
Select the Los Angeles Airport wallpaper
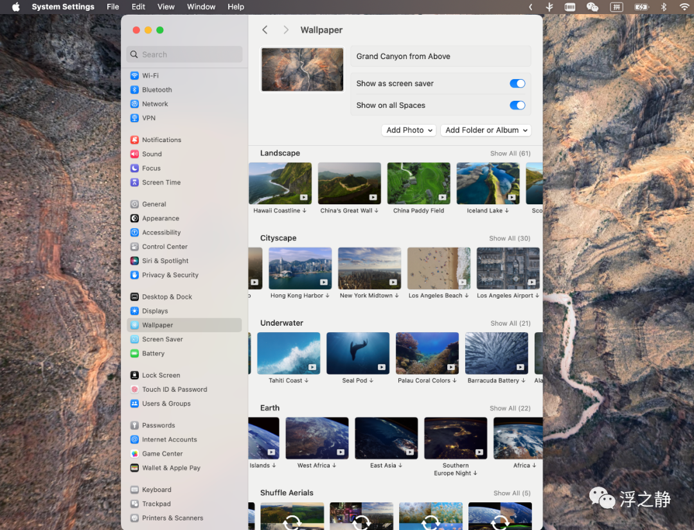(508, 268)
